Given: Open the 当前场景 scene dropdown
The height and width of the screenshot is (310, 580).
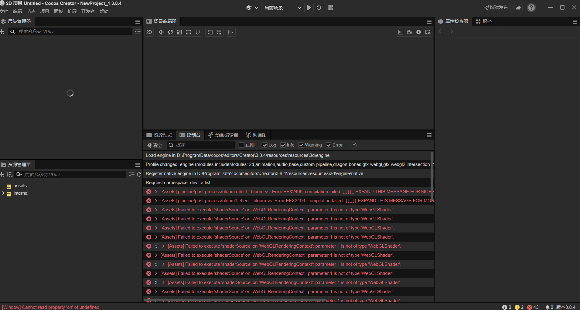Looking at the screenshot, I should [x=282, y=8].
